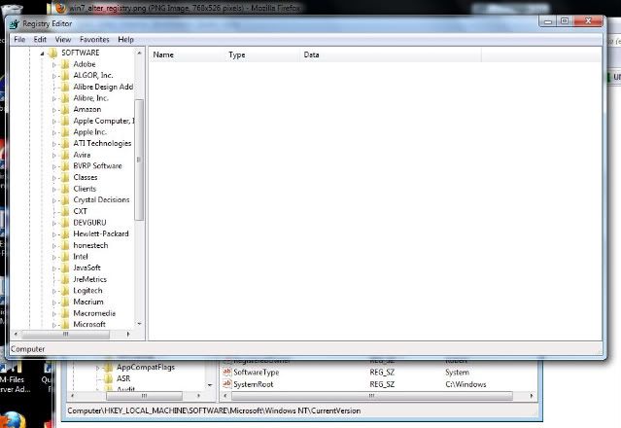
Task: Select the Microsoft key label
Action: pos(89,325)
